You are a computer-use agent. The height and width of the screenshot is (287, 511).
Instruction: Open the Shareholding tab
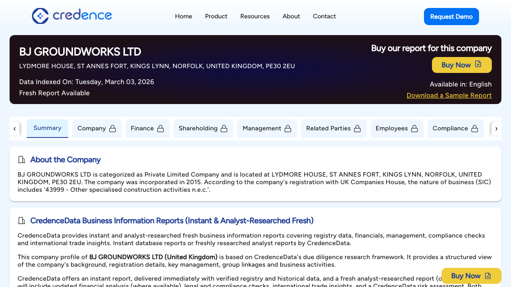coord(203,128)
